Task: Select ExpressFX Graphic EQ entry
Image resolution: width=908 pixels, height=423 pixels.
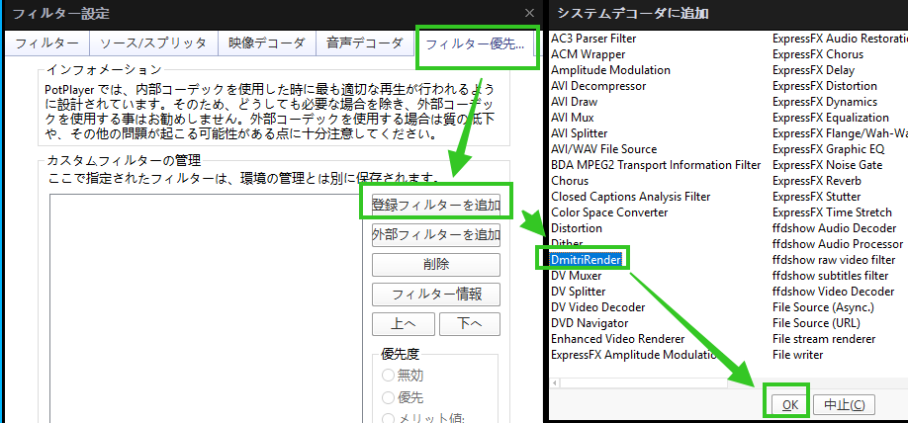Action: (829, 148)
